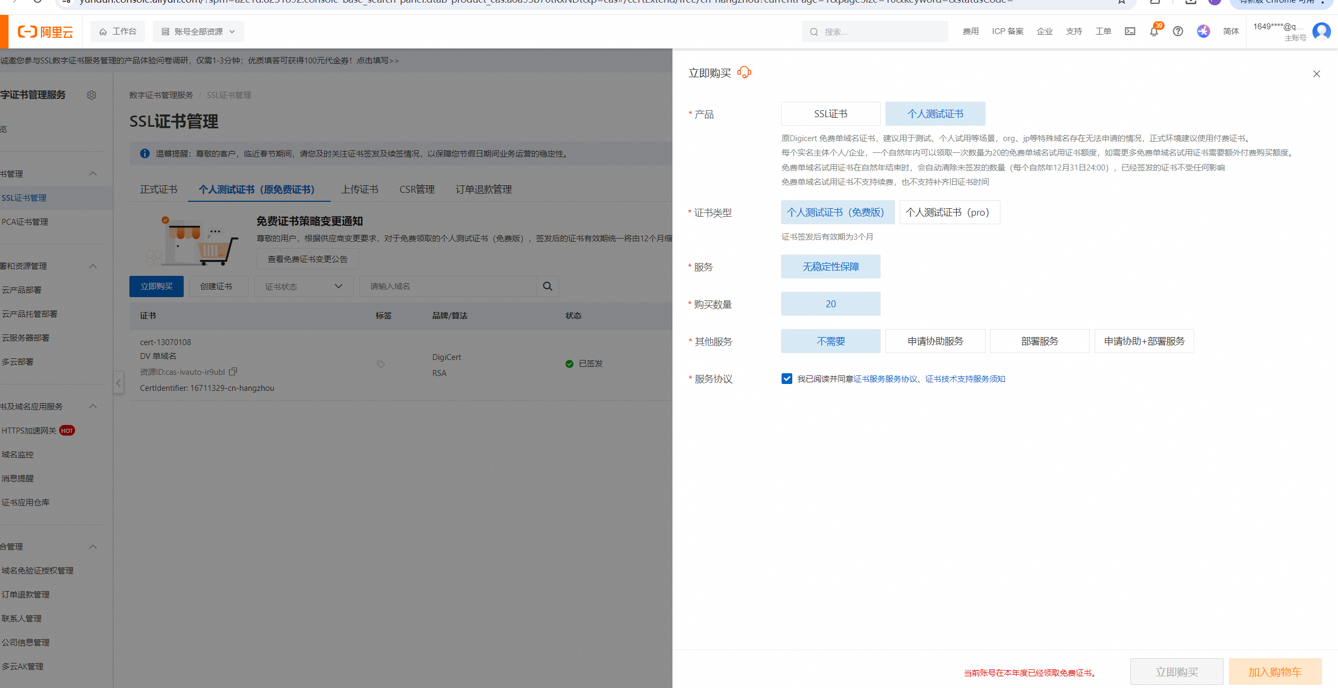Viewport: 1338px width, 688px height.
Task: Copy the resource ID cas-ivauto-ir9ubl
Action: (233, 371)
